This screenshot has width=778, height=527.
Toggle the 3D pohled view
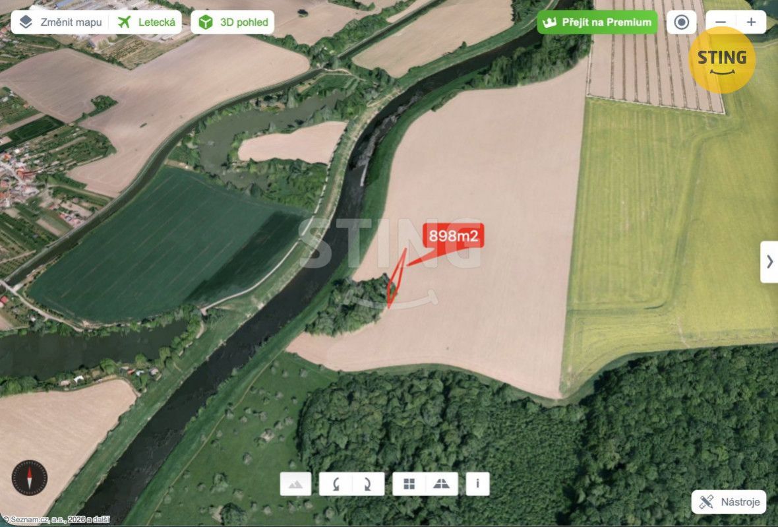(233, 22)
